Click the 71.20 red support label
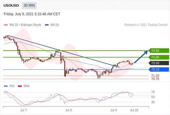170x115 pixels. point(155,76)
